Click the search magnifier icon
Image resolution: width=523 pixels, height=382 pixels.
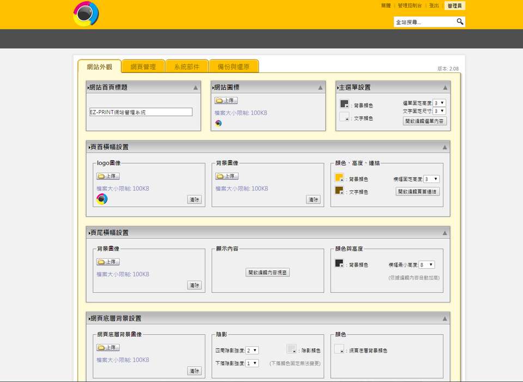click(x=460, y=22)
